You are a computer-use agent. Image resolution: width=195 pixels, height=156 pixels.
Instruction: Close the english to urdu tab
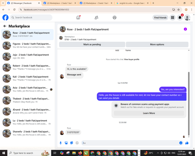[148, 3]
